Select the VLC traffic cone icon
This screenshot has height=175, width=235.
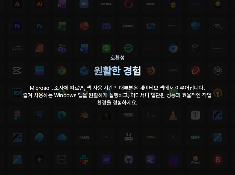(x=173, y=115)
